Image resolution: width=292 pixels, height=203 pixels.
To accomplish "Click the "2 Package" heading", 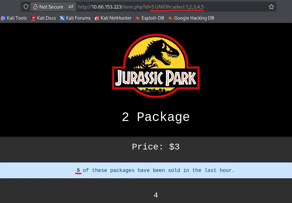I will click(x=156, y=117).
